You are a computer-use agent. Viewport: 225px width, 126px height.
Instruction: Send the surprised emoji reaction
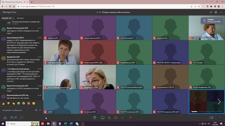34,104
